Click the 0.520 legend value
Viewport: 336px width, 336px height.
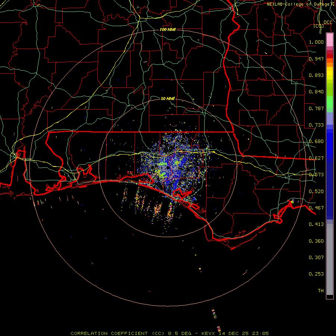click(316, 192)
